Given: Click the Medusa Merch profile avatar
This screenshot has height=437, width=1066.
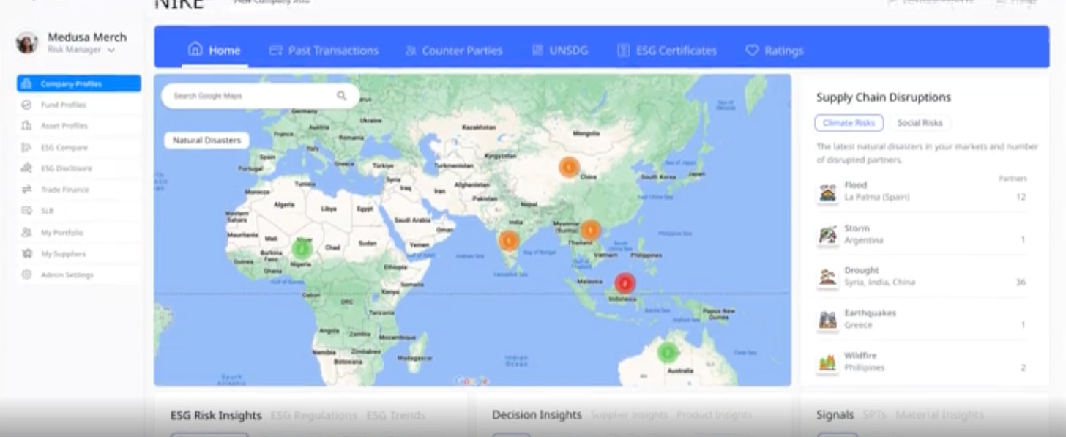Looking at the screenshot, I should point(27,42).
